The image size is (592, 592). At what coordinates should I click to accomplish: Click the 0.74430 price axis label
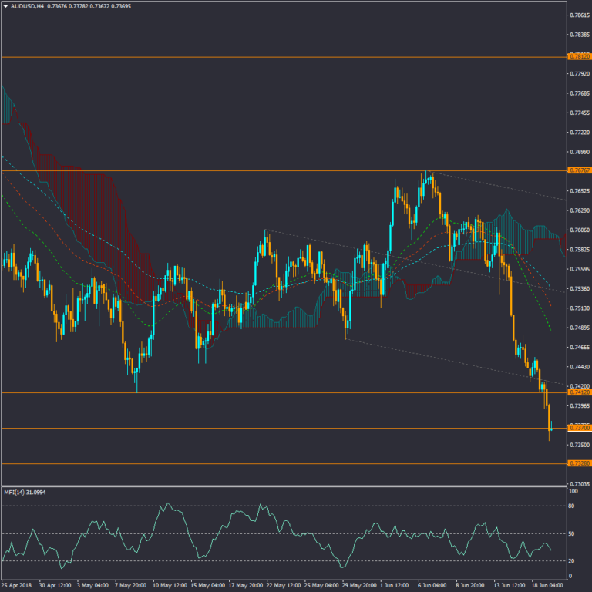point(580,367)
